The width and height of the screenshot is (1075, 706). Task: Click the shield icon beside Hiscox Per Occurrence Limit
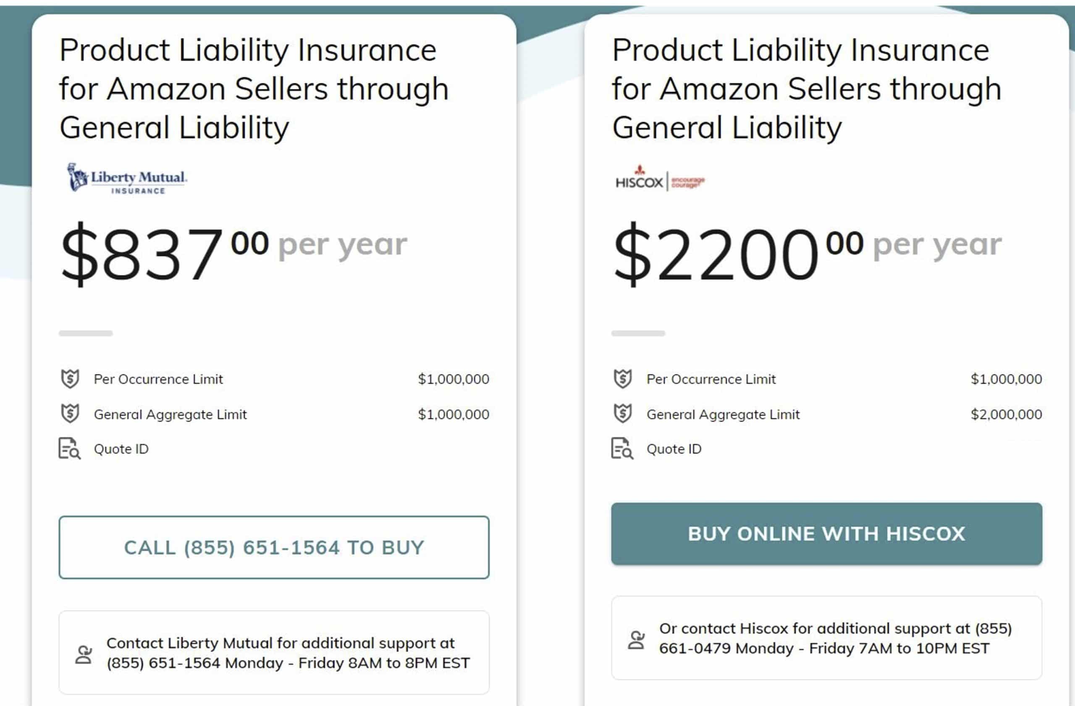tap(623, 378)
